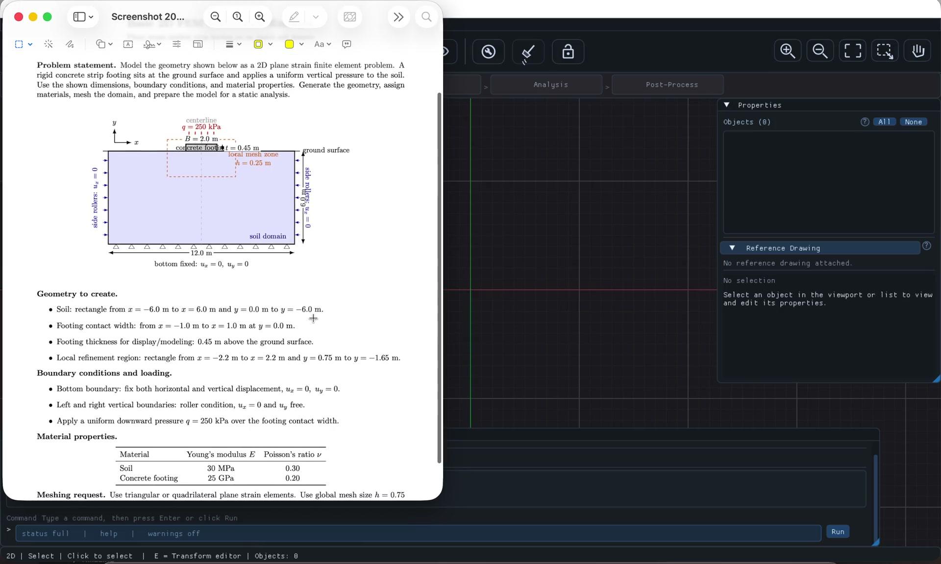
Task: Click the '30 MPa' table cell
Action: pyautogui.click(x=221, y=468)
